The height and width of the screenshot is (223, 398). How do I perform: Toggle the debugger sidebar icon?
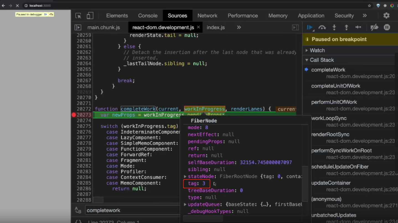pyautogui.click(x=296, y=27)
